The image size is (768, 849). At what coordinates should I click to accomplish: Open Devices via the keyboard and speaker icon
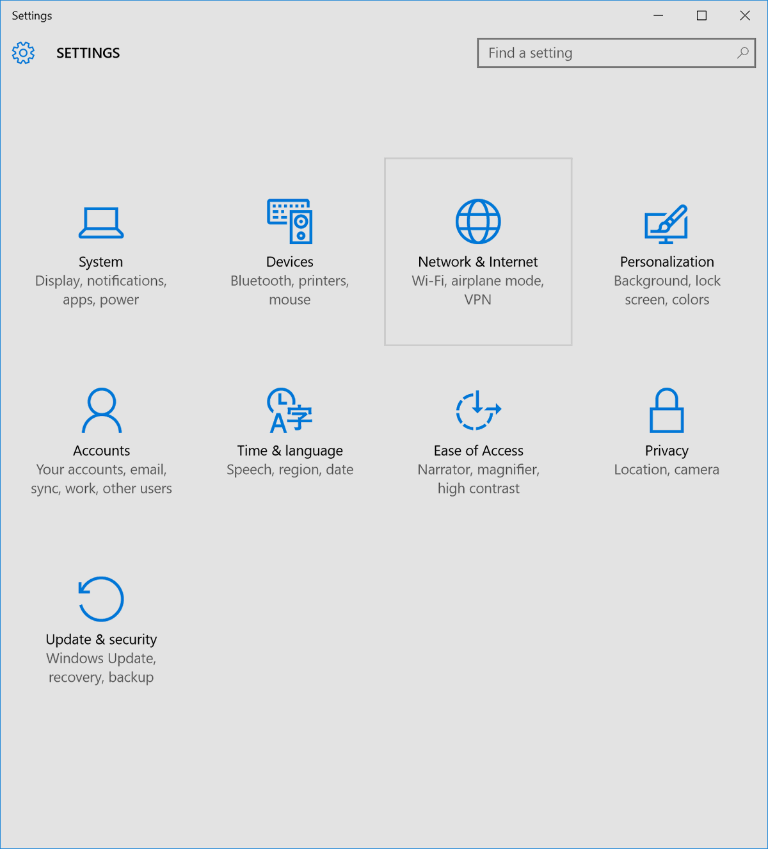290,221
